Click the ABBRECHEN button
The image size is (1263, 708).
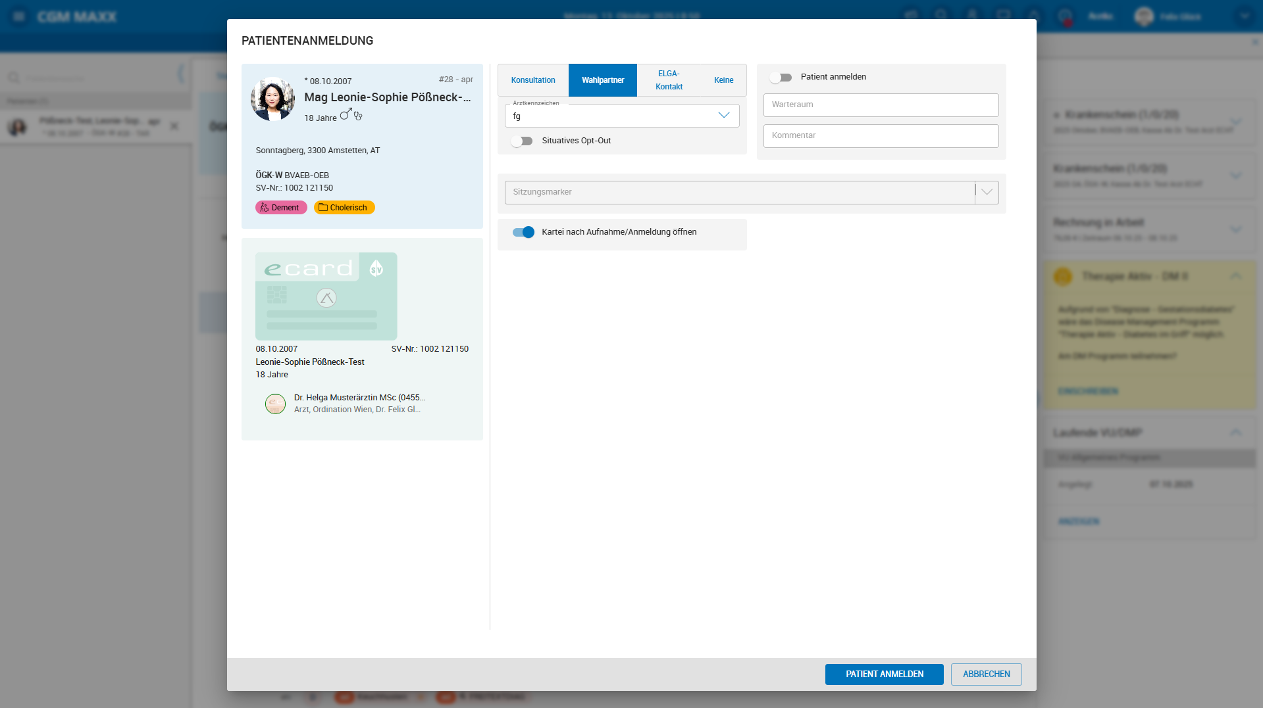pyautogui.click(x=986, y=674)
